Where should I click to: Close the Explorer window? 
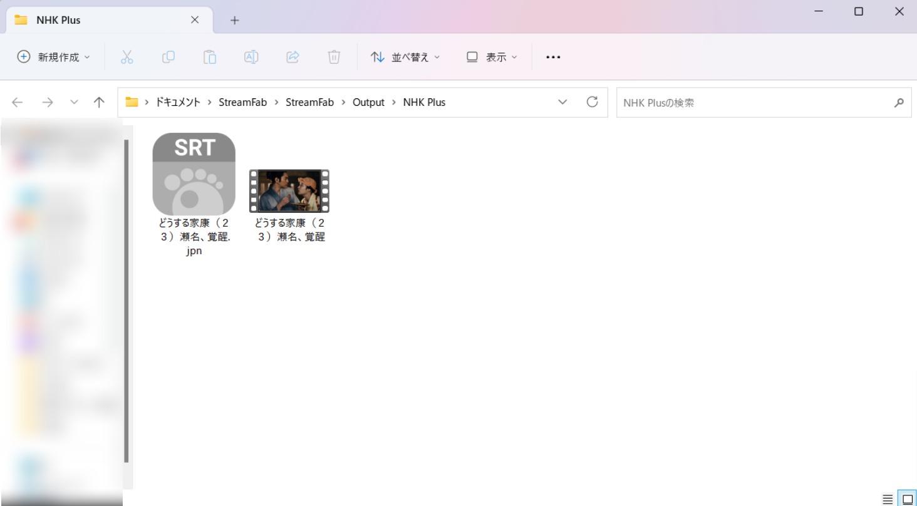(x=899, y=11)
